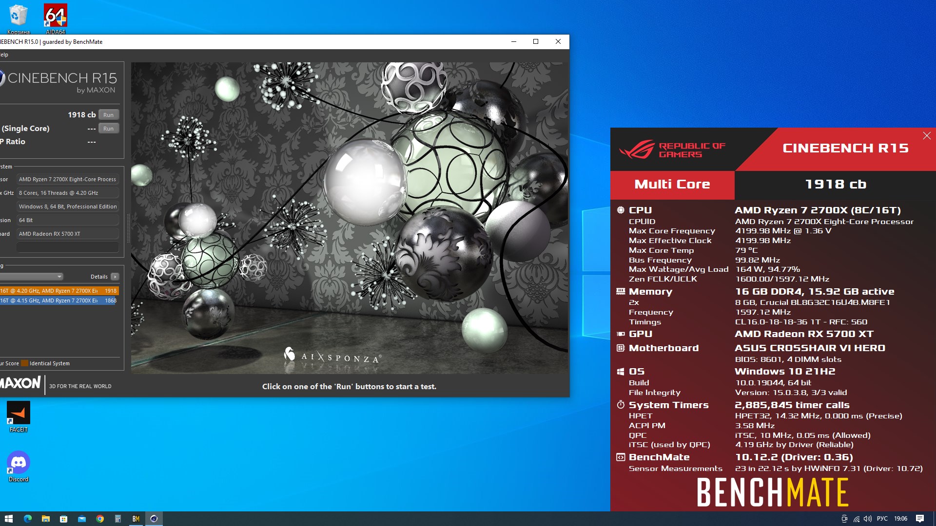Click the empty info field below graphics board
The width and height of the screenshot is (936, 526).
[68, 247]
